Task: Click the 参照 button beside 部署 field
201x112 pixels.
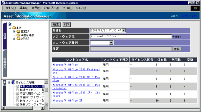Action: point(177,49)
